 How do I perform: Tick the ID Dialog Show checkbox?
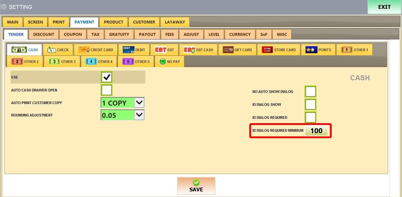click(x=310, y=104)
